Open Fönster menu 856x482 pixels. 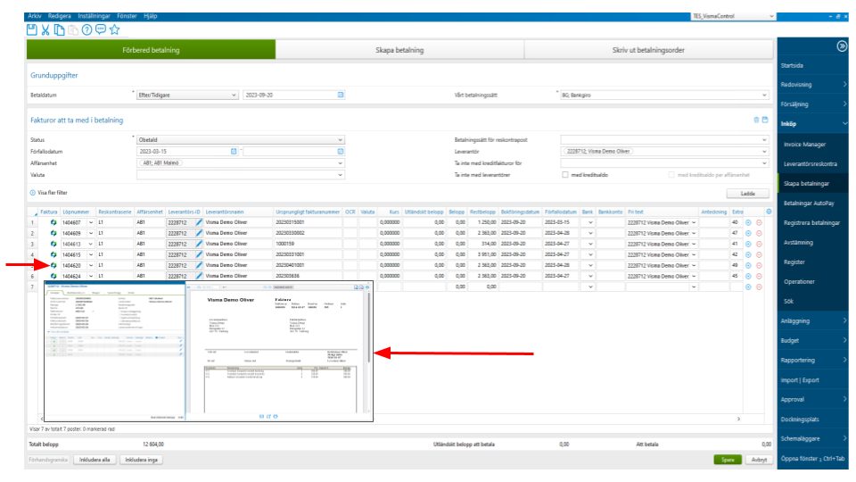click(127, 16)
